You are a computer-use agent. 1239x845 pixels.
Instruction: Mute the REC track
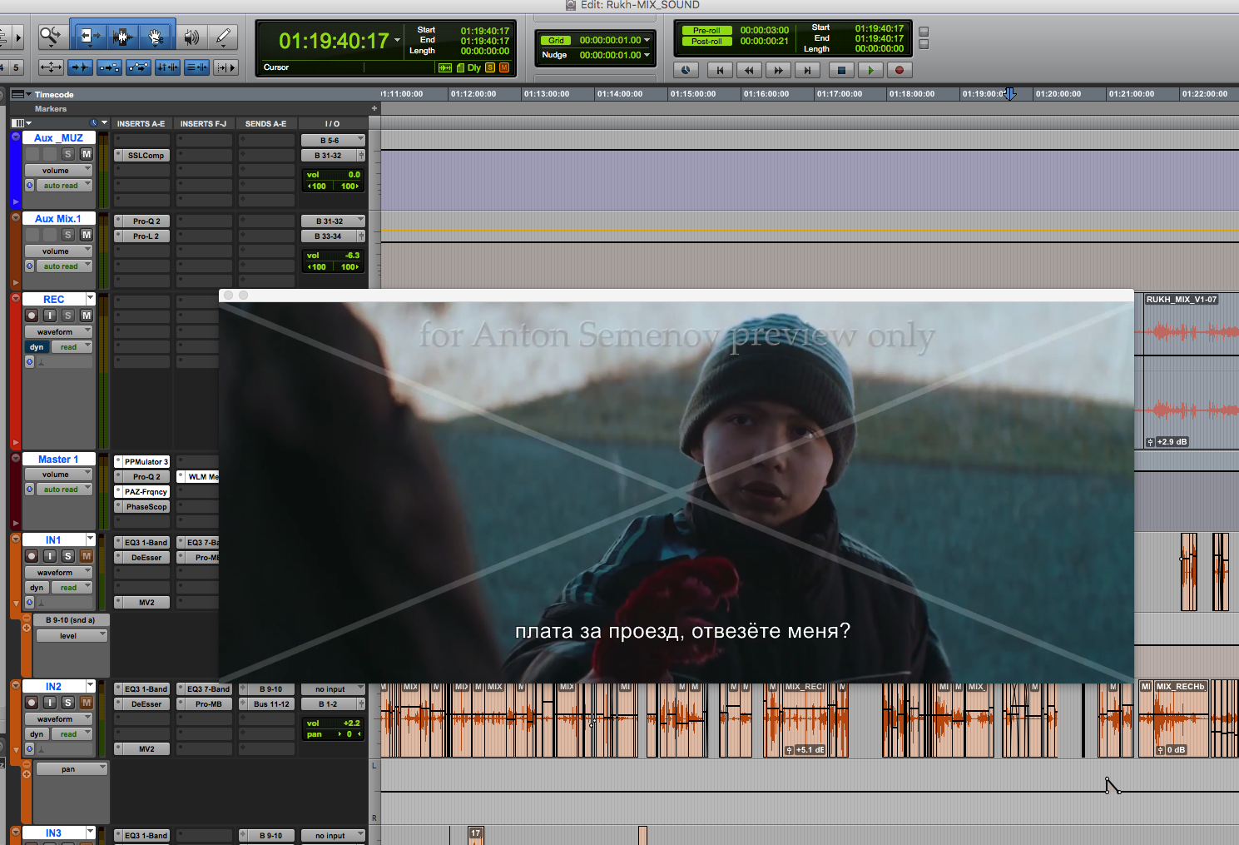coord(86,316)
